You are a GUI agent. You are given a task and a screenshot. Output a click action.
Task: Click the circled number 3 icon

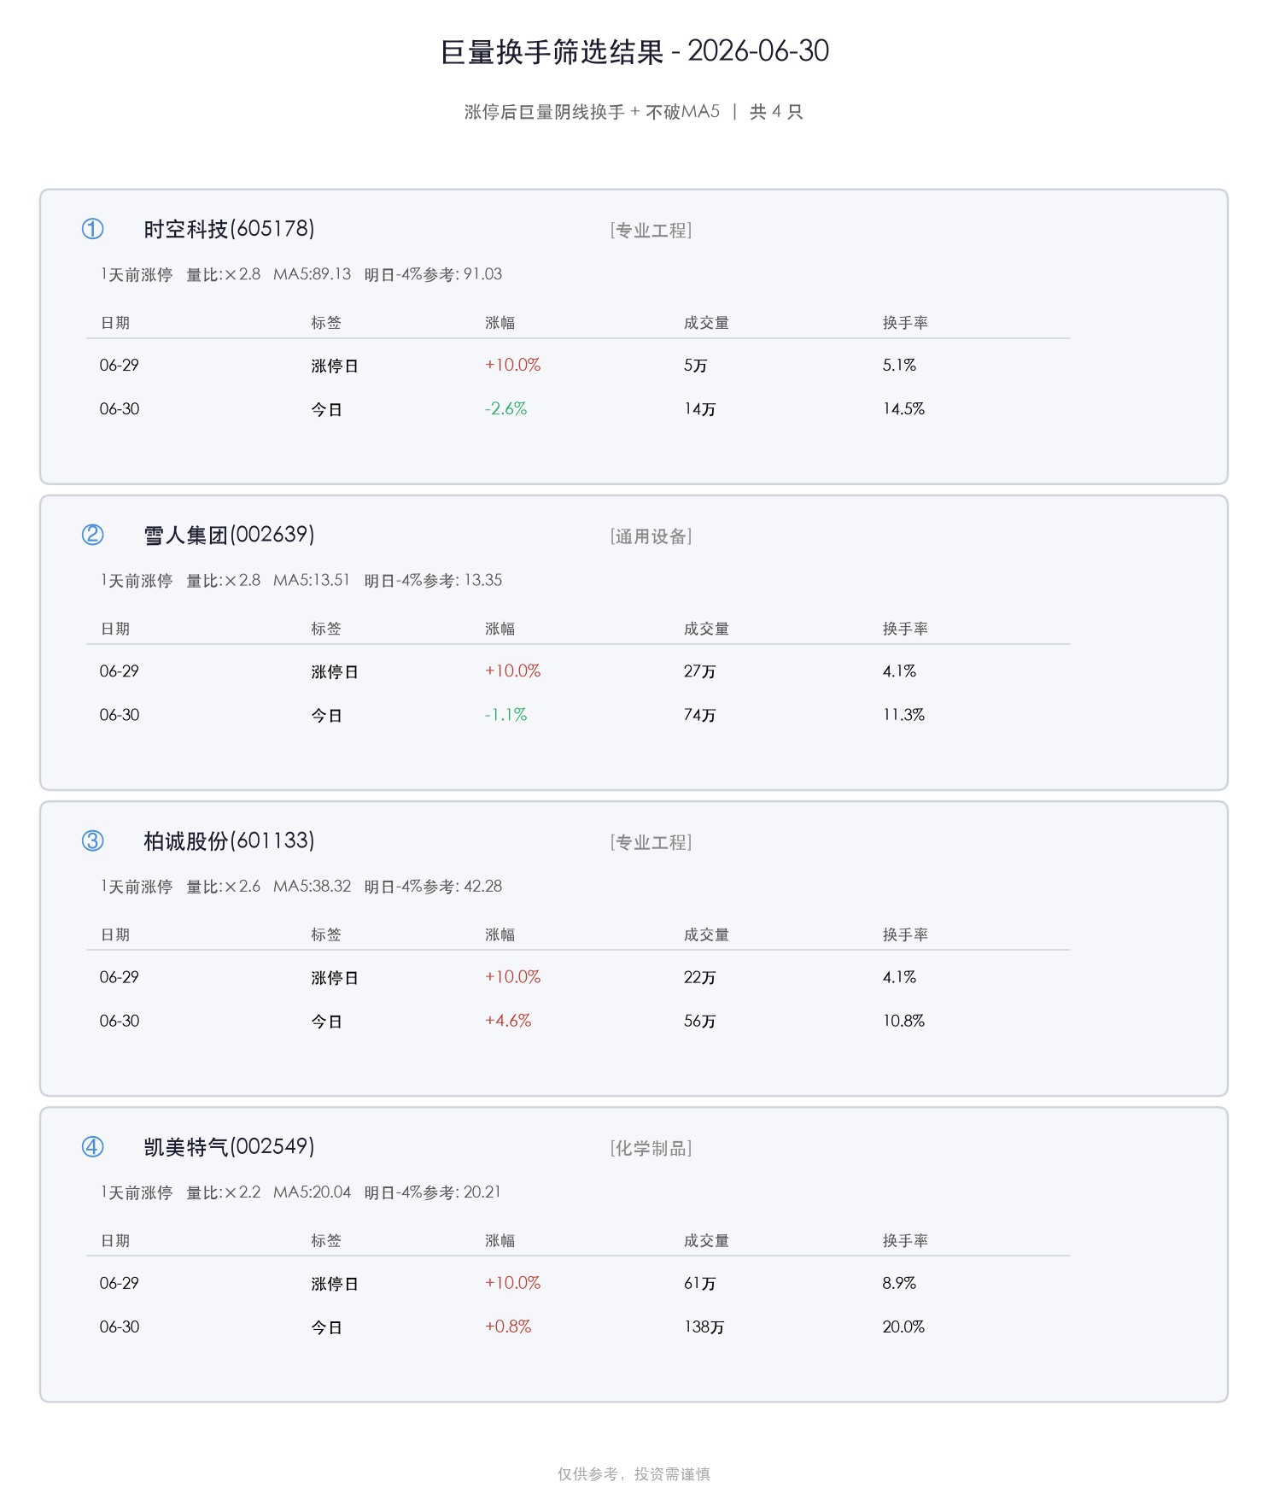pyautogui.click(x=92, y=840)
